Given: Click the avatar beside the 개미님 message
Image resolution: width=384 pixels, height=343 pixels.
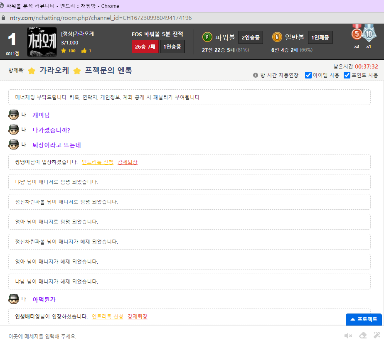Looking at the screenshot, I should point(14,115).
